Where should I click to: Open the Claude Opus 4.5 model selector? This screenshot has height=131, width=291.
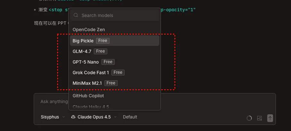(x=94, y=117)
